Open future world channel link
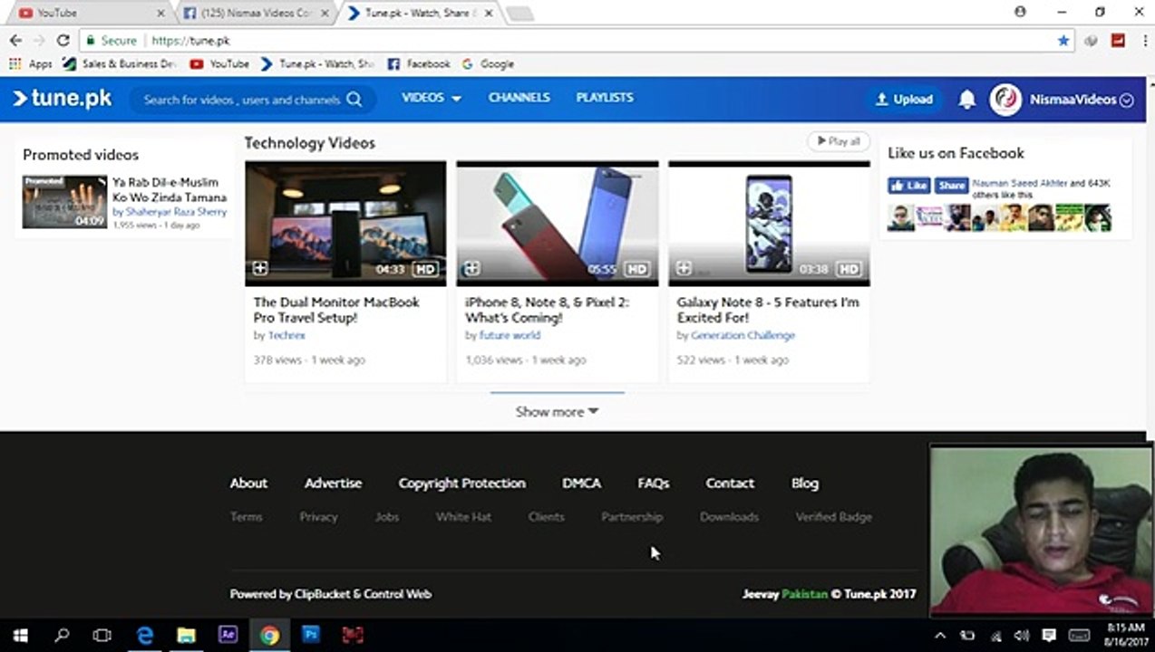 coord(510,335)
